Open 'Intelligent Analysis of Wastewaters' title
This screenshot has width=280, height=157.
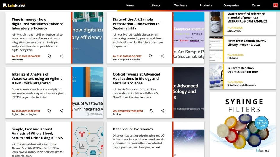pyautogui.click(x=37, y=78)
